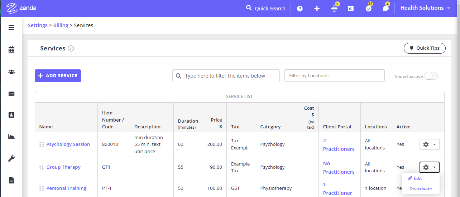Screen dimensions: 460x197
Task: Open the Personal Training service link
Action: pos(66,188)
